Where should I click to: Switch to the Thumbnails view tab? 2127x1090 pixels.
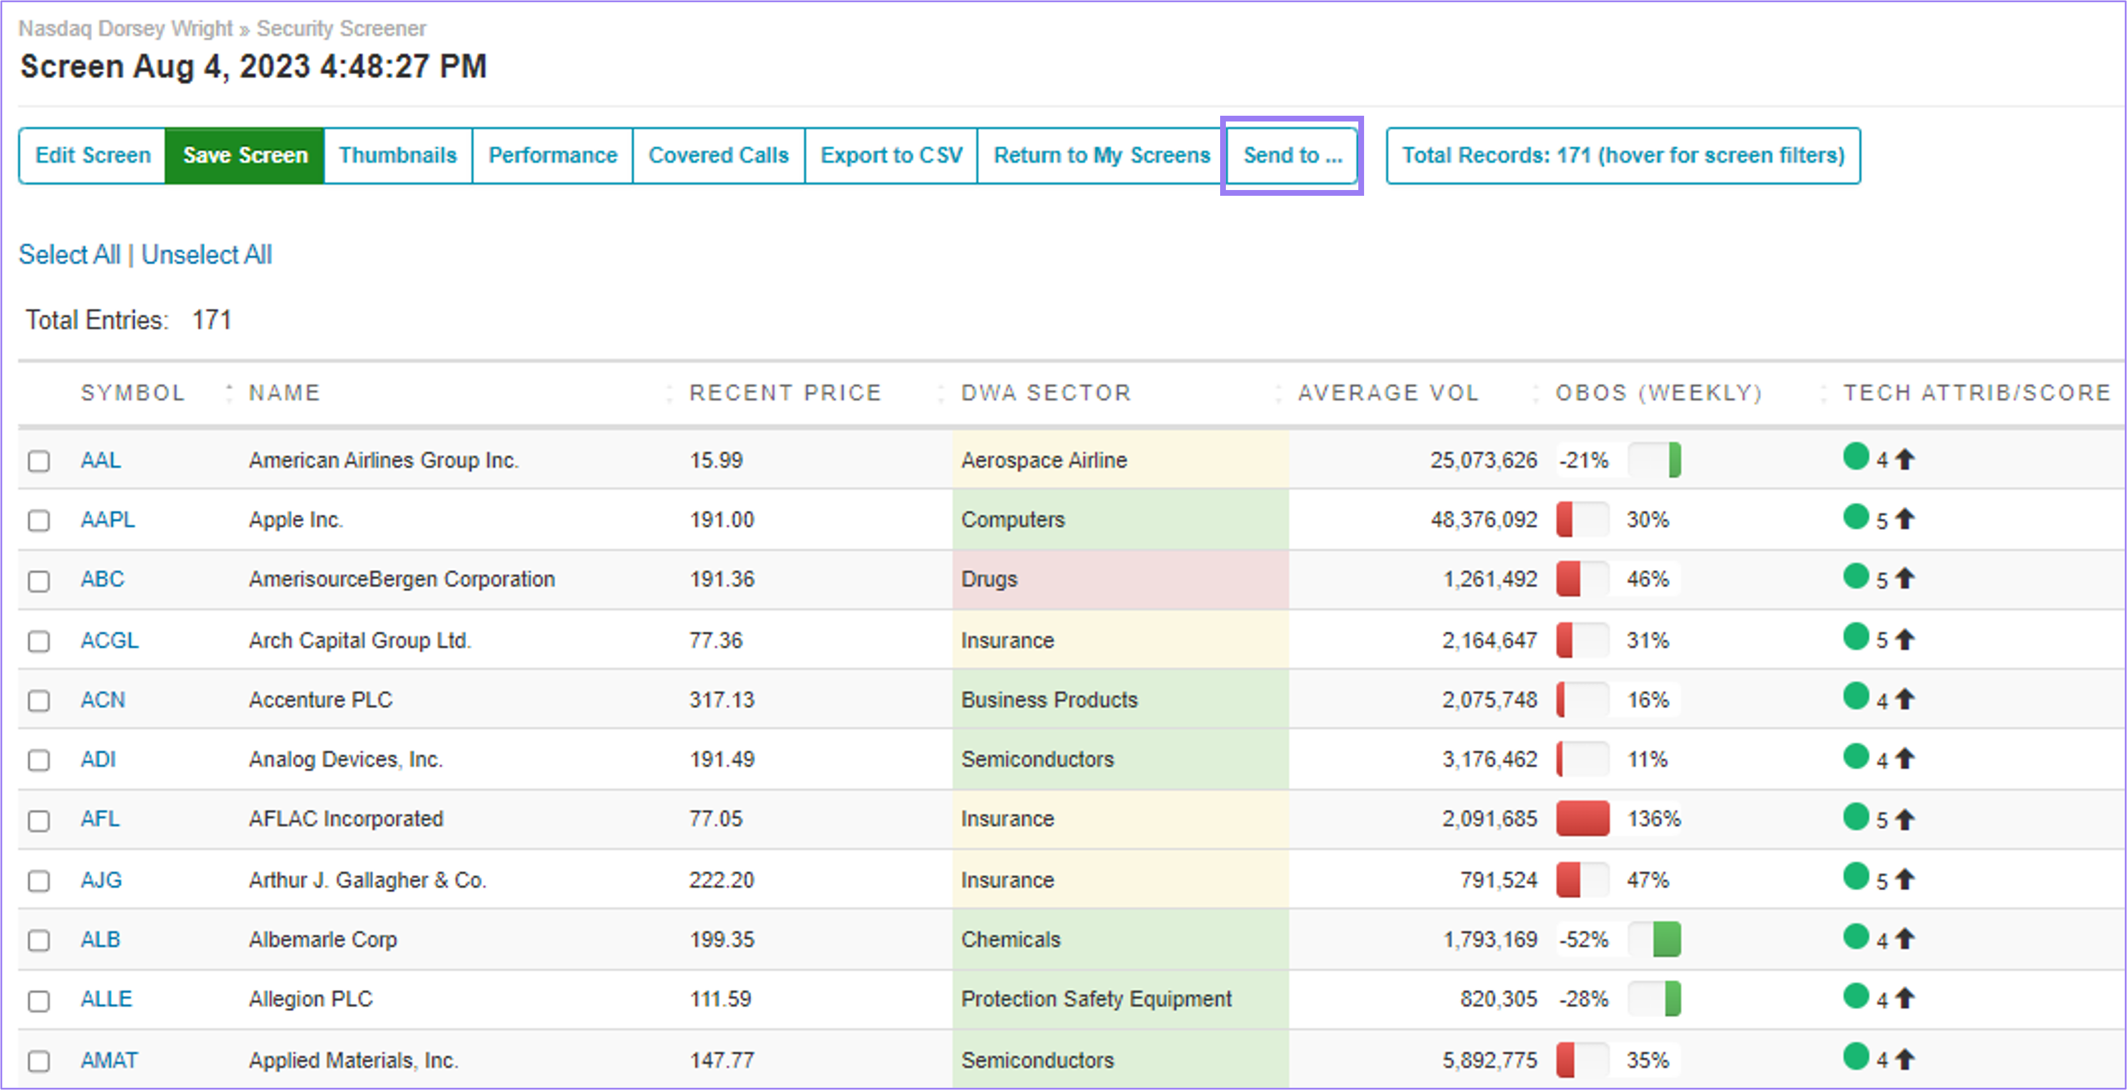[398, 155]
